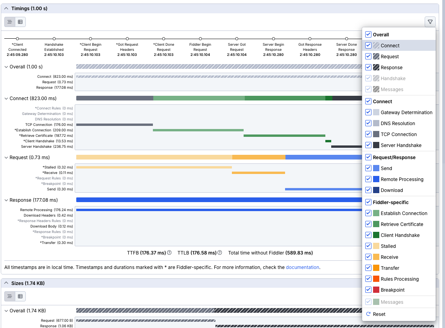This screenshot has width=445, height=328.
Task: Collapse the Connect (823.00 ms) section
Action: tap(6, 99)
